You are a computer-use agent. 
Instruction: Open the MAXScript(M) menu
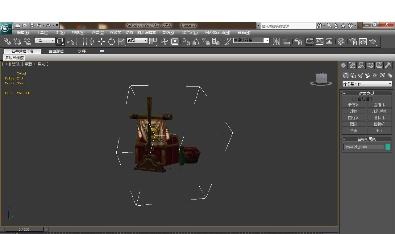tap(218, 32)
